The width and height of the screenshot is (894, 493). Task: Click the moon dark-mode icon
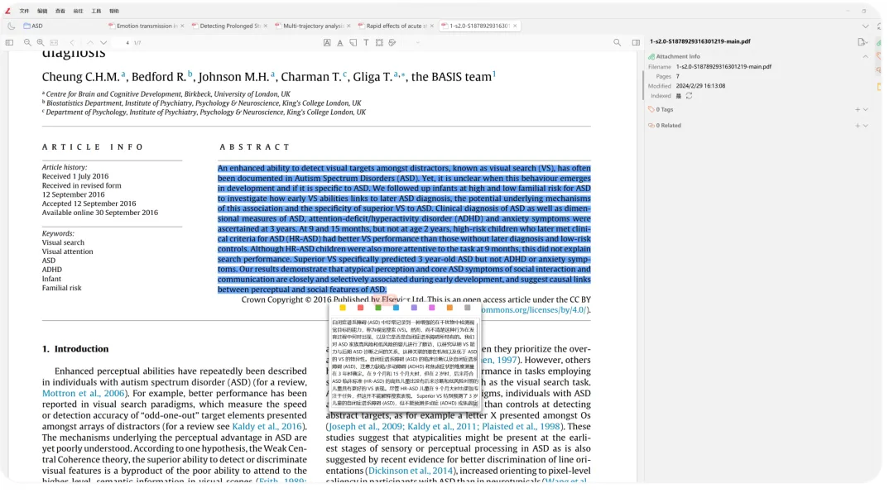(11, 26)
